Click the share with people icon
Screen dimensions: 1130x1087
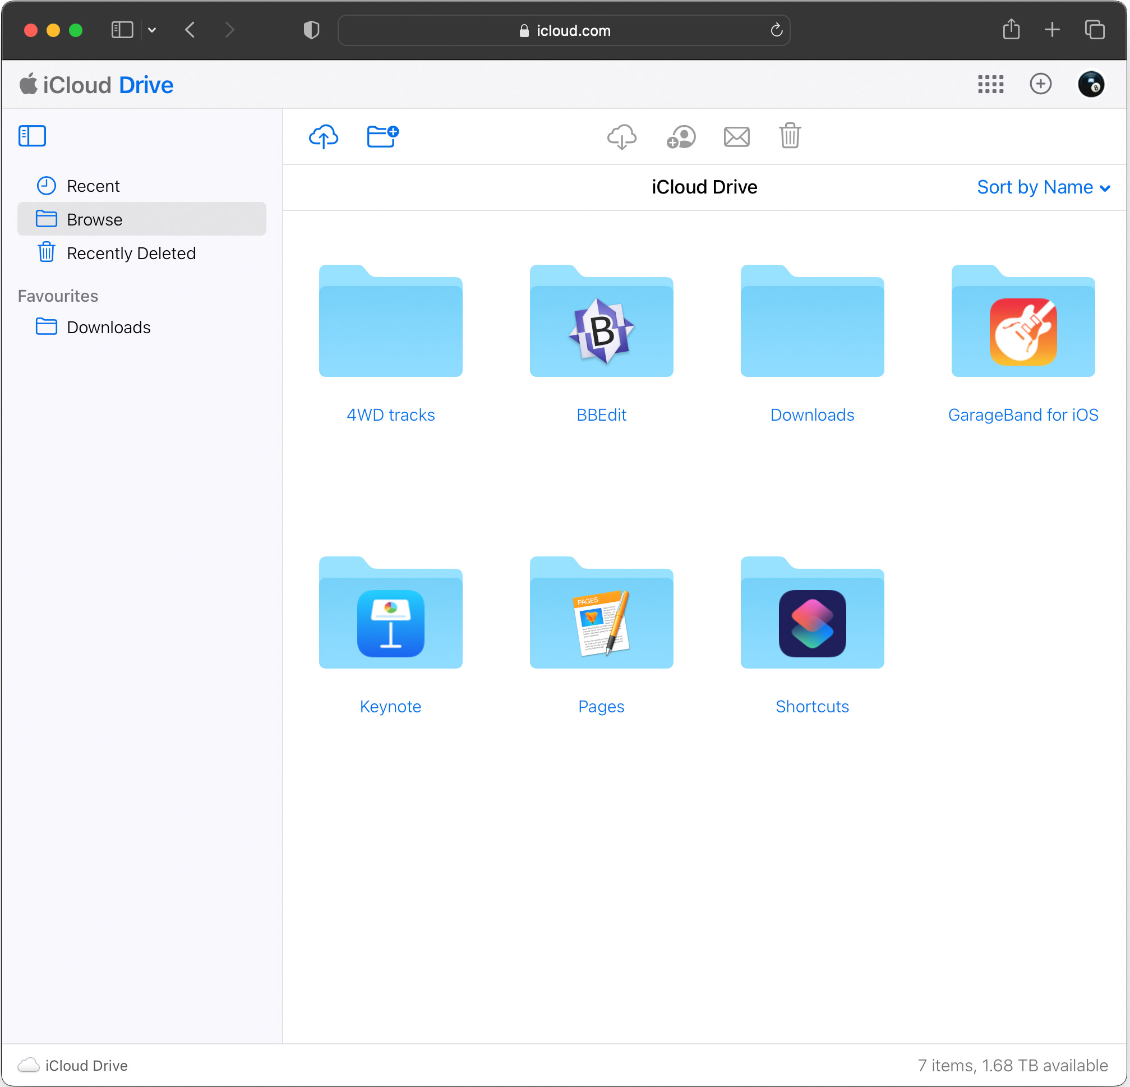click(x=681, y=137)
